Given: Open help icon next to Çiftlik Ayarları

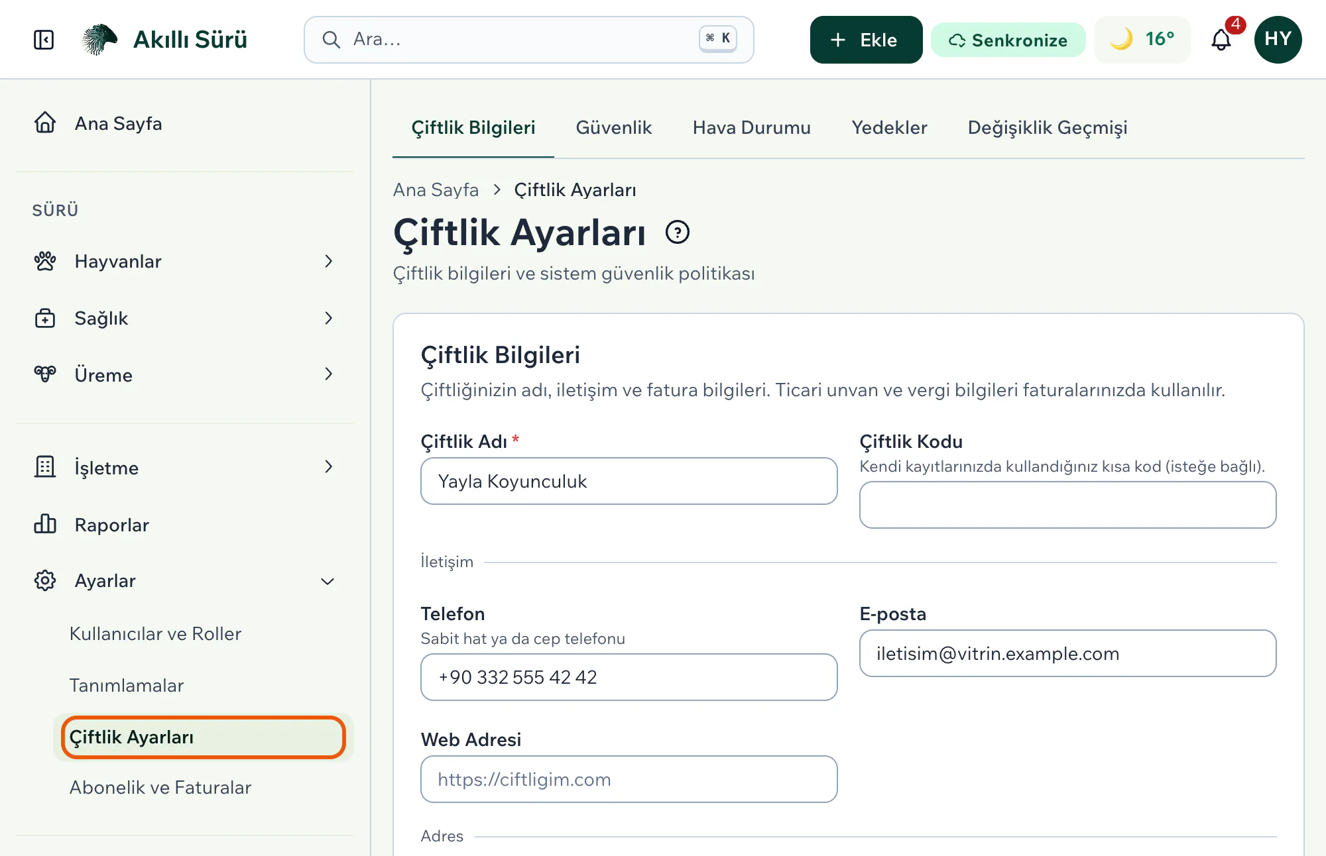Looking at the screenshot, I should coord(678,233).
